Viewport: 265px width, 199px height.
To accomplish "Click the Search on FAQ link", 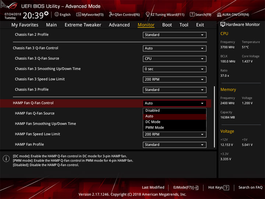I will [x=250, y=188].
